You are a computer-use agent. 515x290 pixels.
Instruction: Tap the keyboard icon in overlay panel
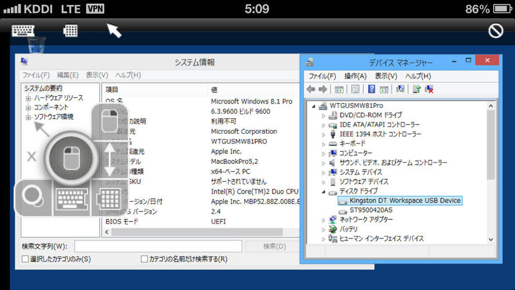(72, 199)
